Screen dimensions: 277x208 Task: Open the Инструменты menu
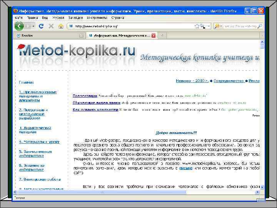coord(97,18)
